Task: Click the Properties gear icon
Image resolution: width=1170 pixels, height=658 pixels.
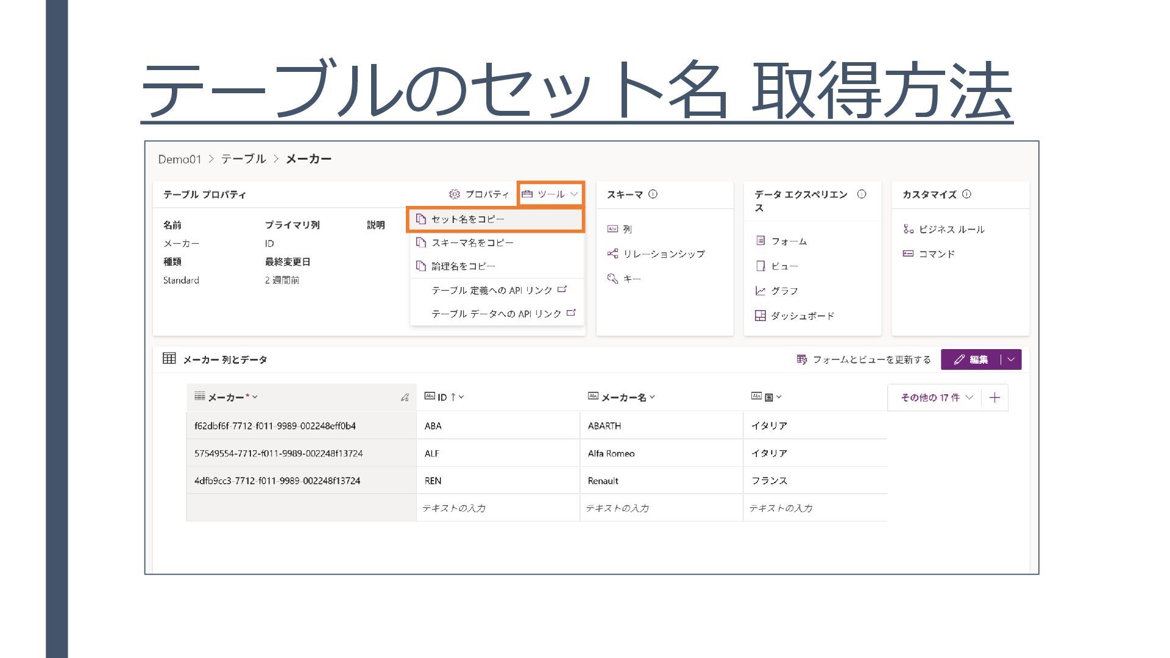Action: point(455,194)
